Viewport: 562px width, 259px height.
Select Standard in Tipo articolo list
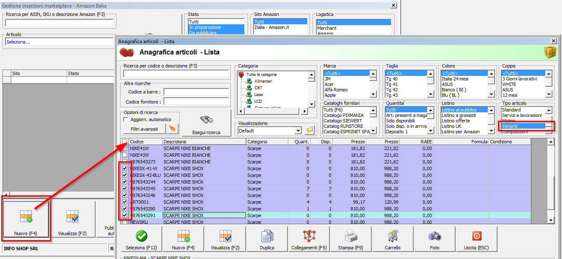click(x=523, y=110)
